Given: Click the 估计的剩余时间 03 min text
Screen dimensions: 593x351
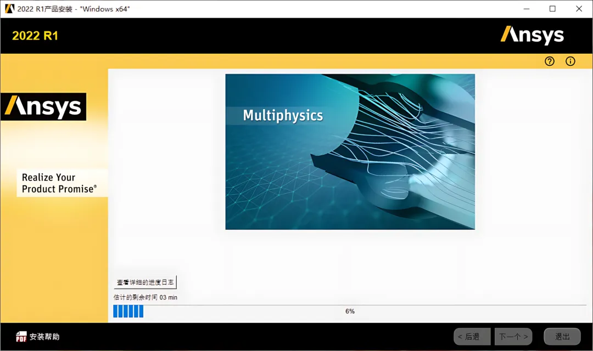Looking at the screenshot, I should click(145, 297).
